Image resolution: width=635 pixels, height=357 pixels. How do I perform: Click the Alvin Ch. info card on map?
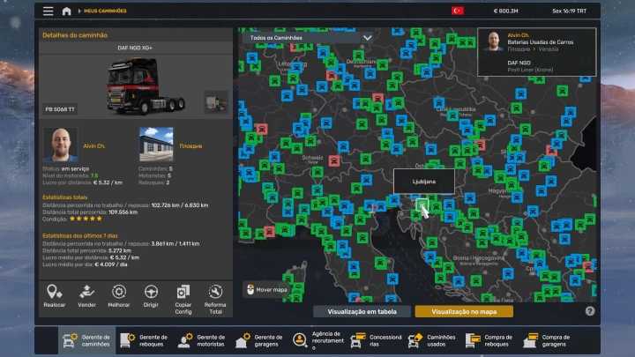537,52
